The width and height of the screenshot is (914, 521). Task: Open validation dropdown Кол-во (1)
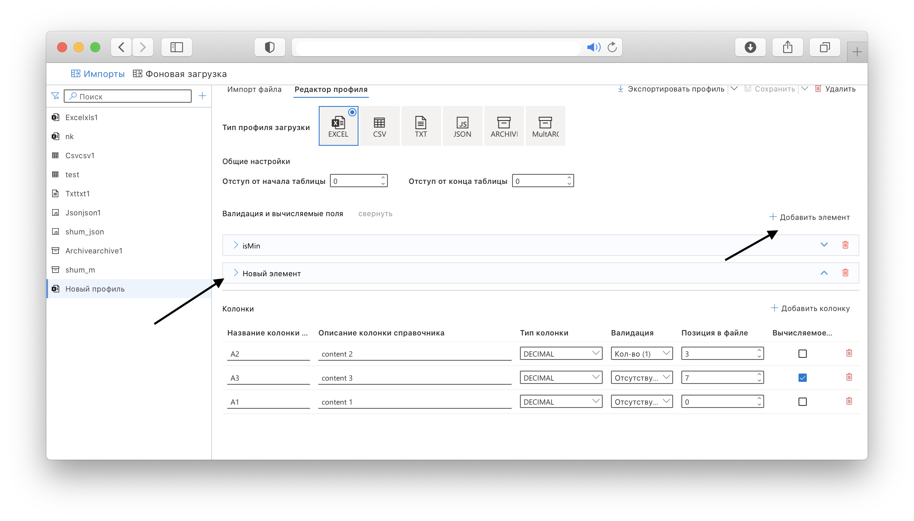[642, 354]
